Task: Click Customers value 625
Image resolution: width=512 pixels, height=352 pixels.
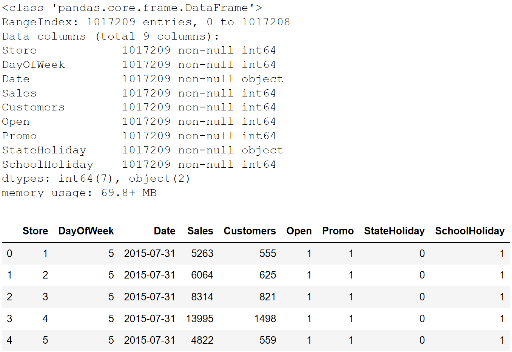Action: [268, 275]
